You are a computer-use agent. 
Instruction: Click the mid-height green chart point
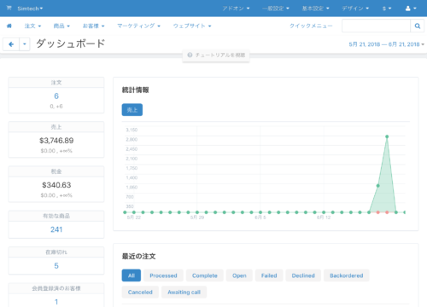[x=377, y=186]
